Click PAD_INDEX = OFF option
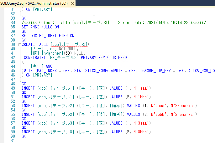The width and height of the screenshot is (215, 143). pos(53,71)
